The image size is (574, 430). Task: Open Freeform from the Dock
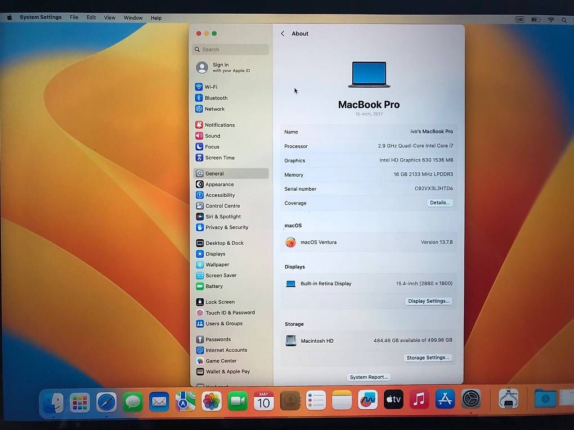click(368, 400)
